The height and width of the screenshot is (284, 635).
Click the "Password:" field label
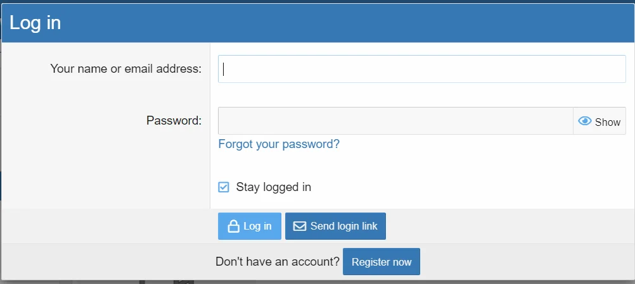[174, 120]
